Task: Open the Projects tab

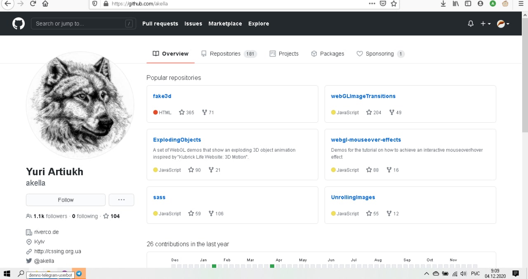Action: coord(284,54)
